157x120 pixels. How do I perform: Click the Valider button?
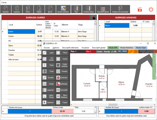(39, 9)
